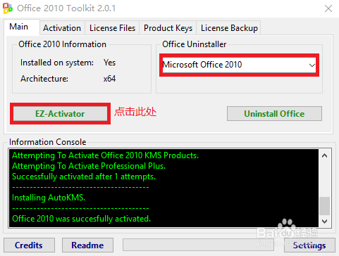Show the License Backup tab
This screenshot has height=256, width=339.
pyautogui.click(x=229, y=28)
